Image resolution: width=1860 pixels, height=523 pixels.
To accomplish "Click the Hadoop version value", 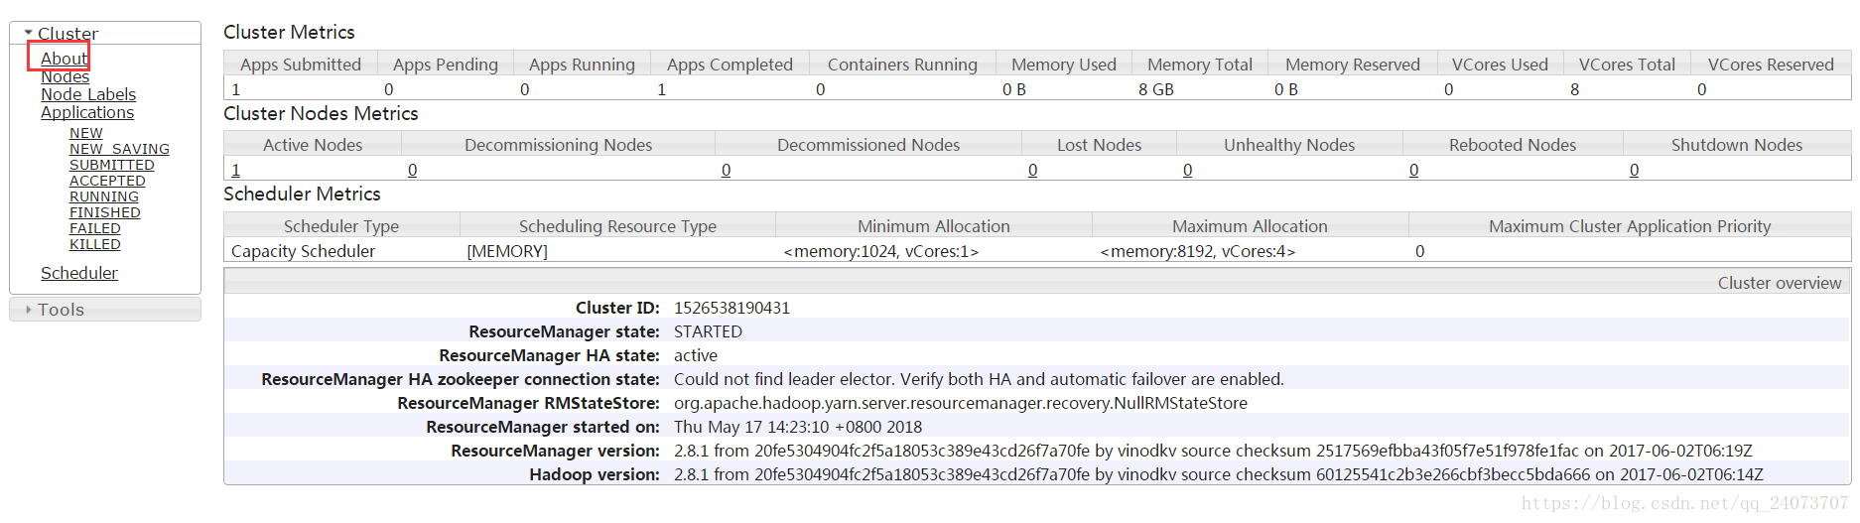I will click(x=1219, y=474).
